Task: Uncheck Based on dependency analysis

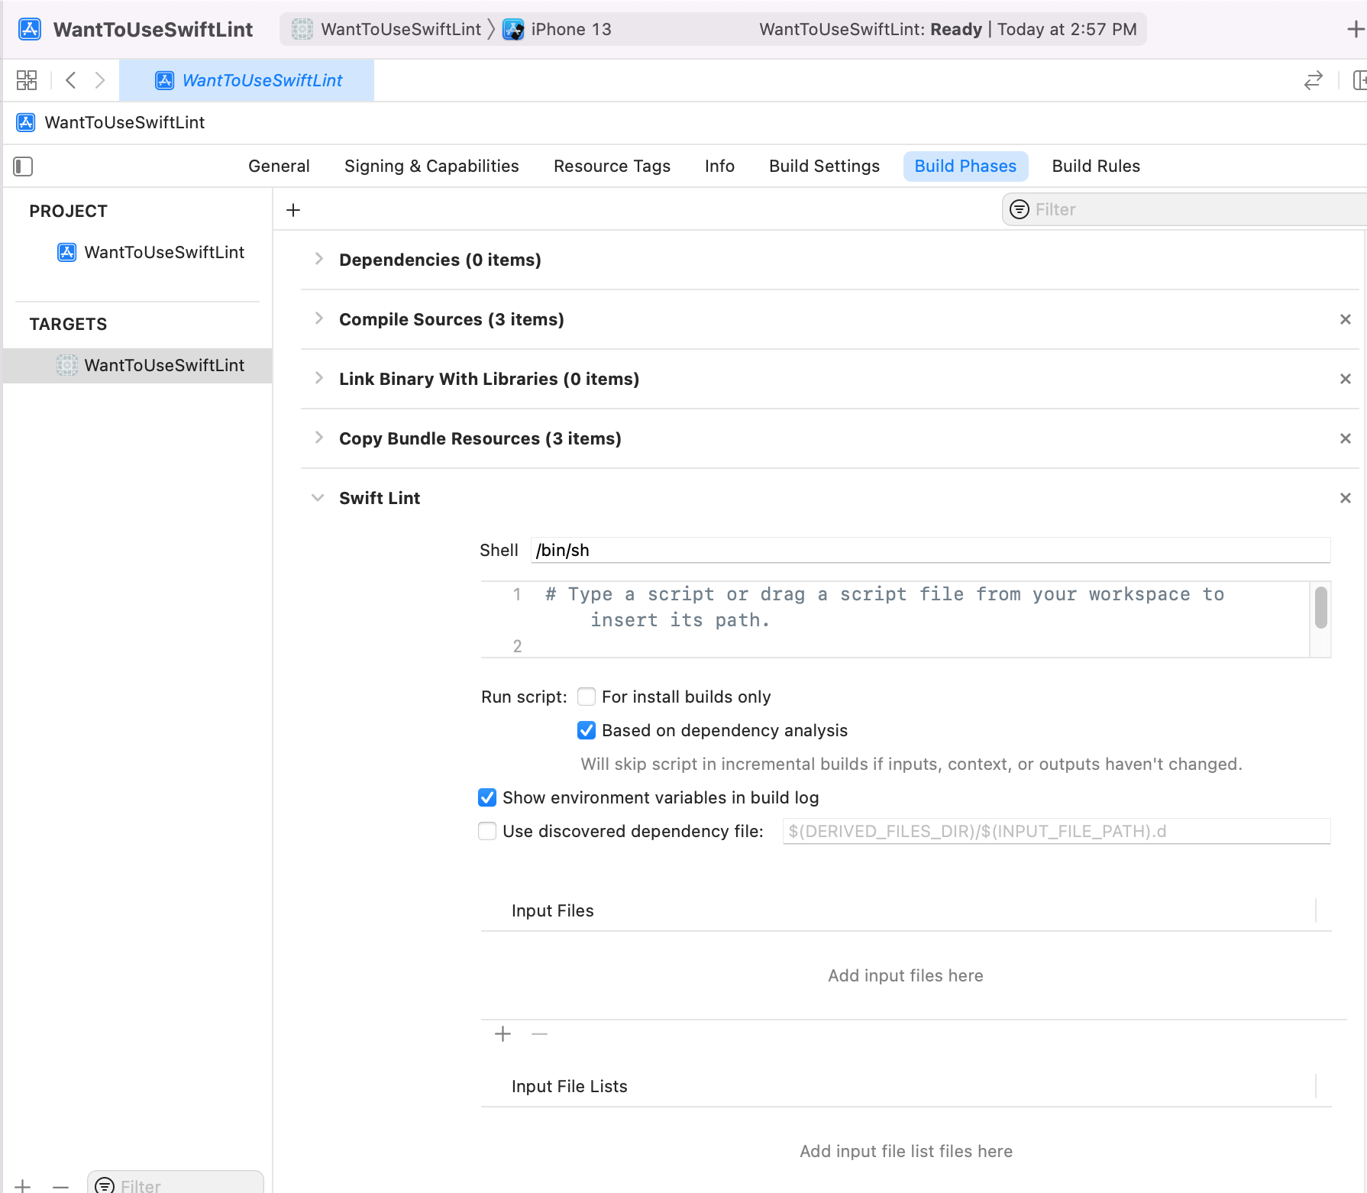Action: coord(587,730)
